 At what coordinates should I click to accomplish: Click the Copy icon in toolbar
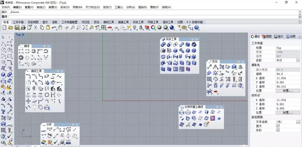[42, 28]
